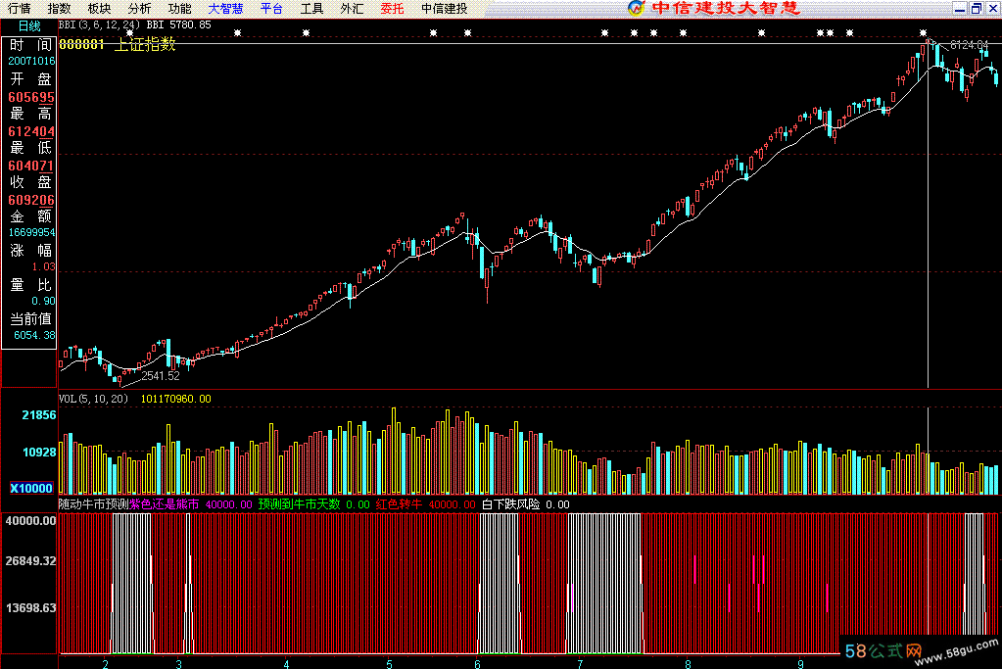Click the 红色转牛 legend label
Image resolution: width=1002 pixels, height=669 pixels.
[399, 504]
